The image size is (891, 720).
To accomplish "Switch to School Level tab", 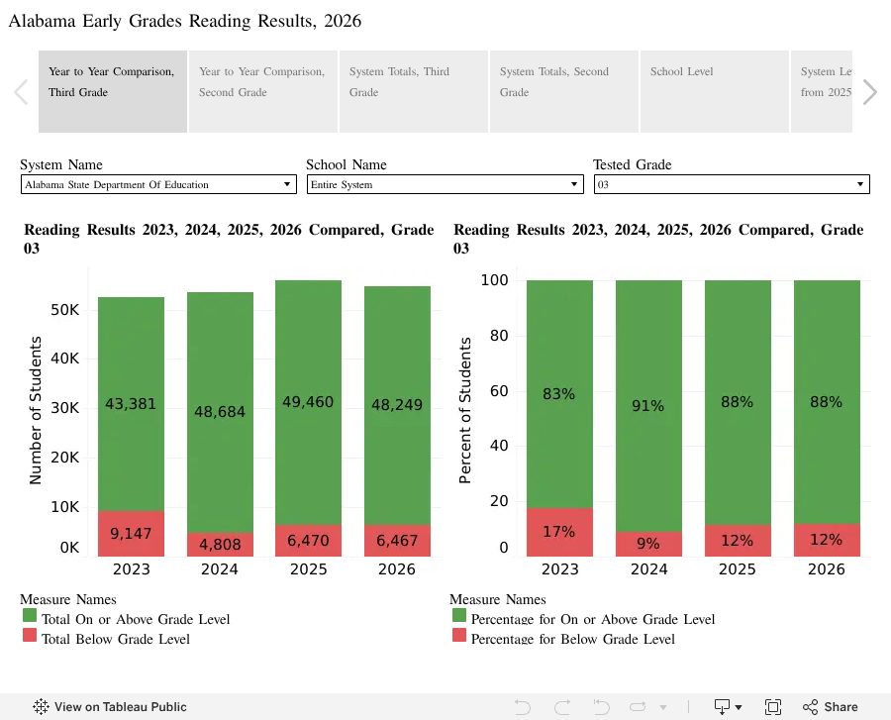I will coord(714,91).
